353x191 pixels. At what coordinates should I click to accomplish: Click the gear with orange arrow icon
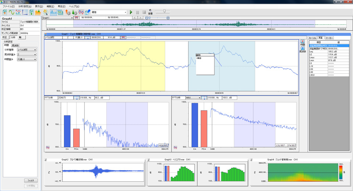[68, 12]
